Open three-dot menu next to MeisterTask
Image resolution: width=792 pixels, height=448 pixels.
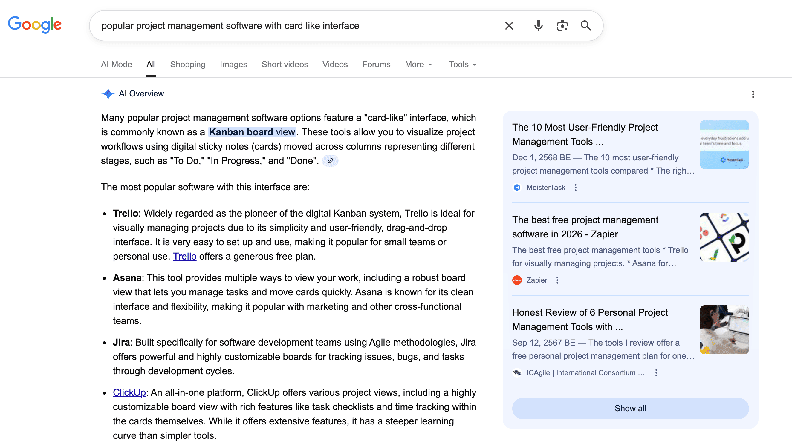click(x=575, y=188)
